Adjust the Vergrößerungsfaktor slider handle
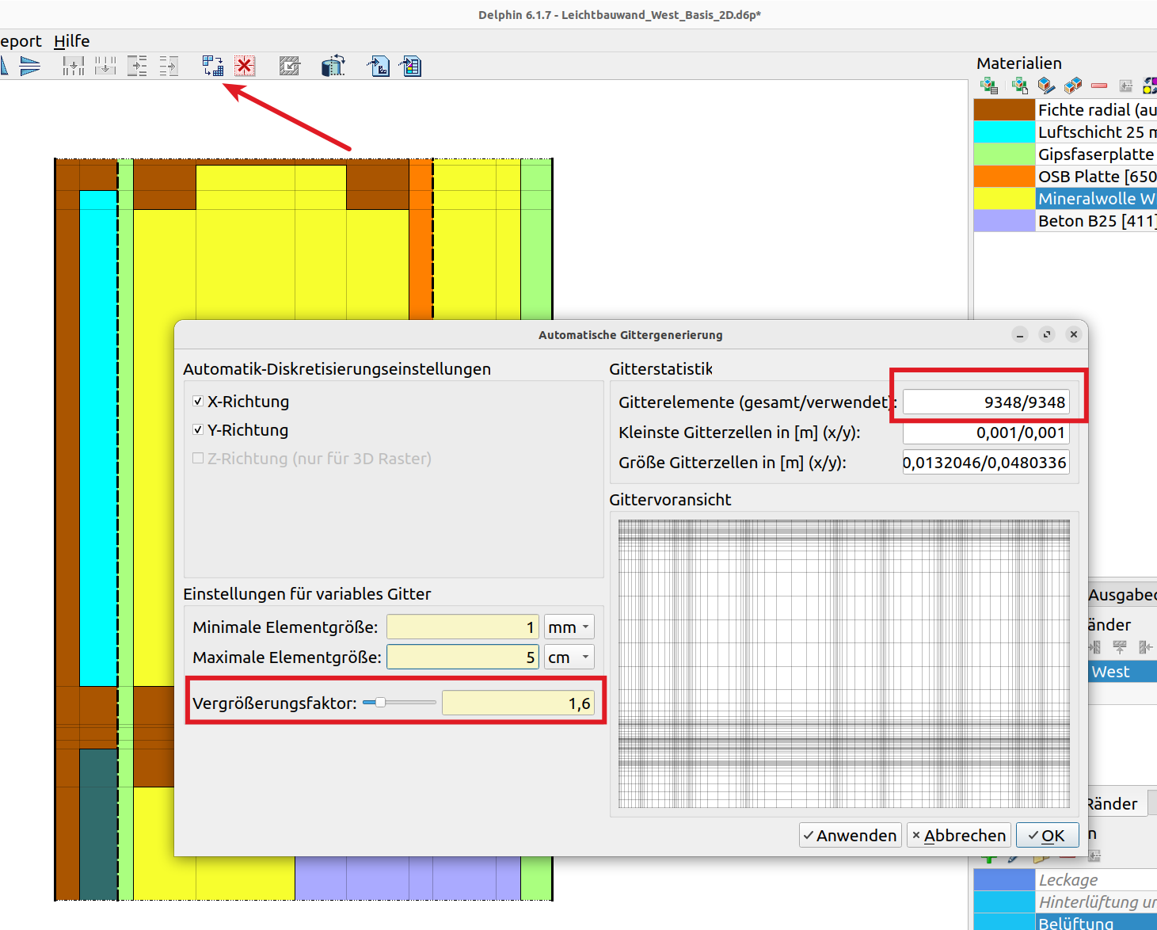 [x=380, y=703]
